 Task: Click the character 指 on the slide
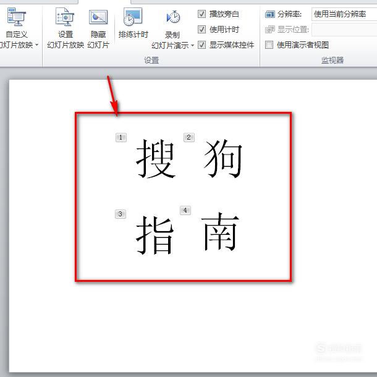point(155,235)
